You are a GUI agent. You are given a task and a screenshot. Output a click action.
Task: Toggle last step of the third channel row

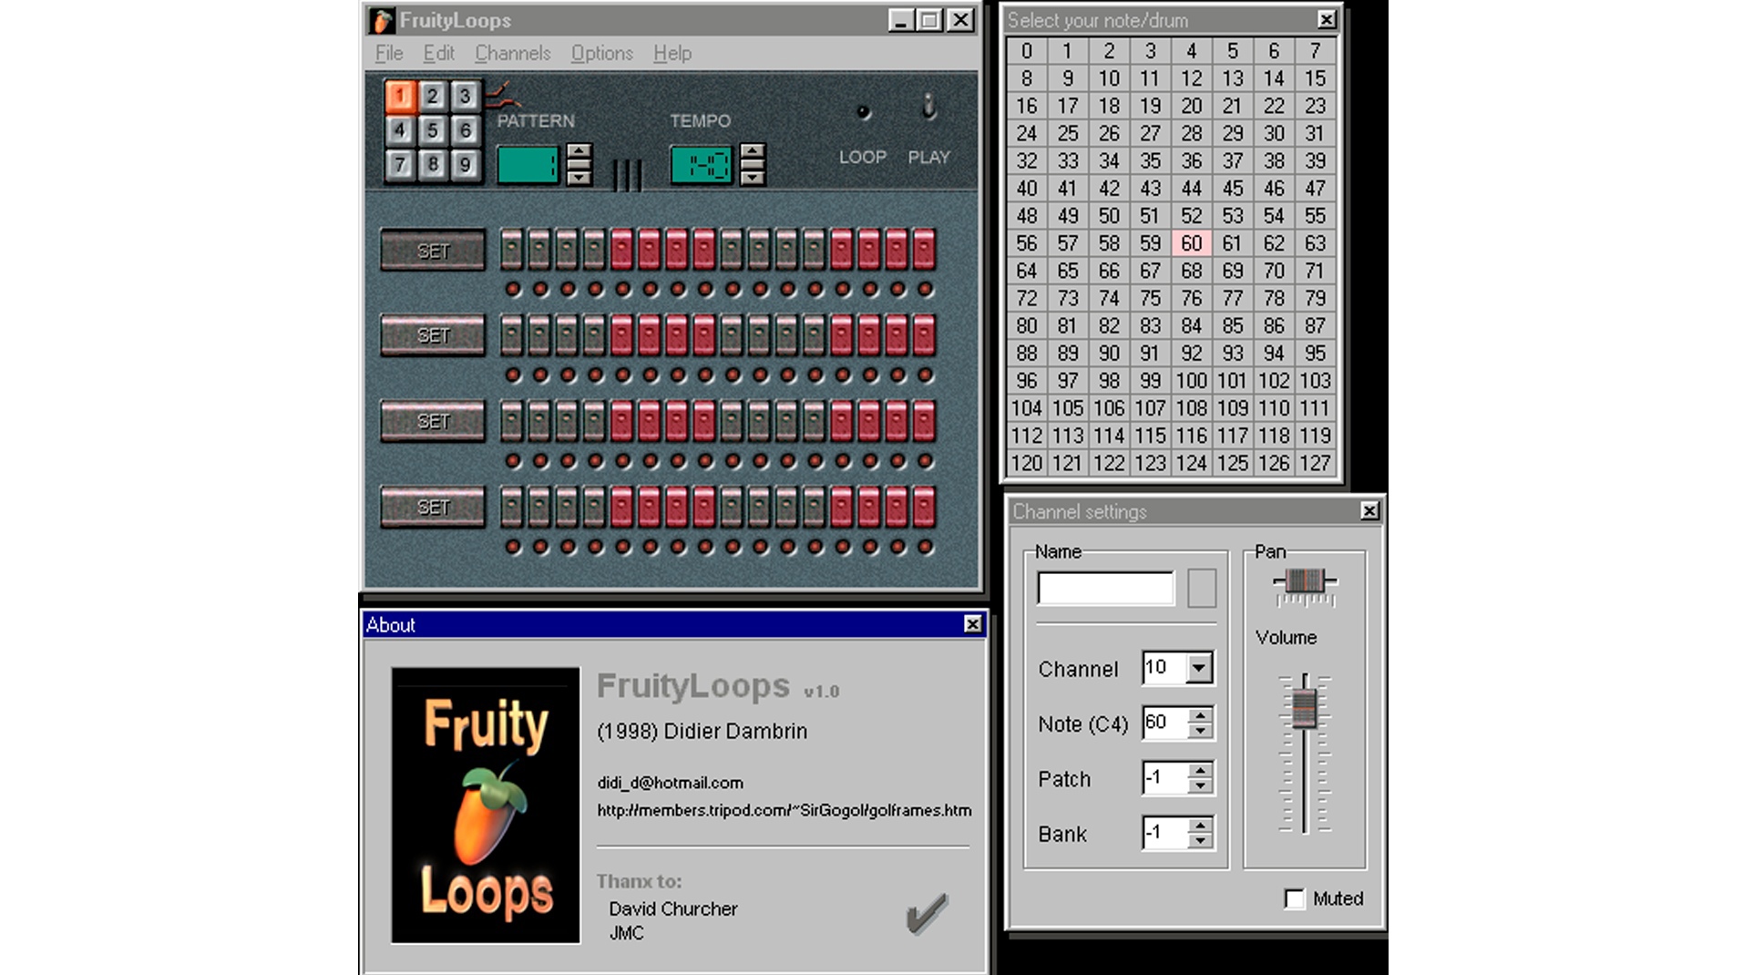coord(924,420)
